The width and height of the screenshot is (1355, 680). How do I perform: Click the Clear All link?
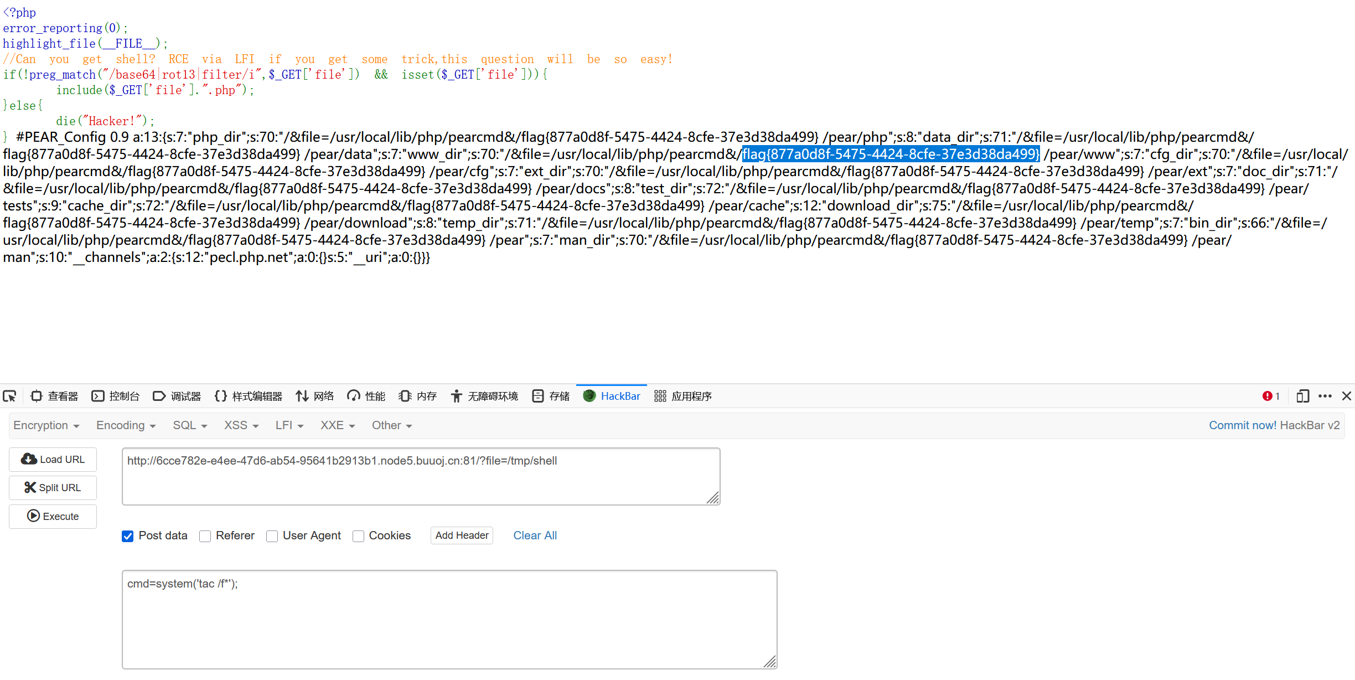(x=535, y=535)
